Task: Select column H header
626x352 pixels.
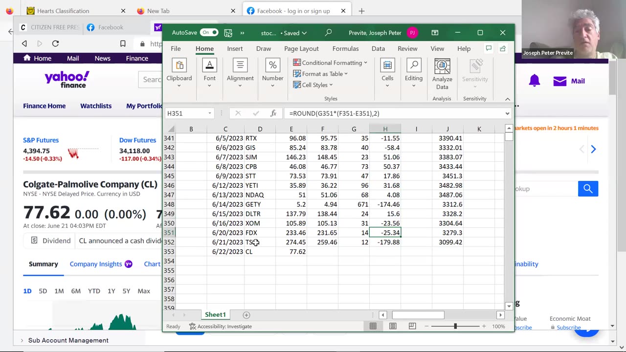Action: tap(385, 129)
